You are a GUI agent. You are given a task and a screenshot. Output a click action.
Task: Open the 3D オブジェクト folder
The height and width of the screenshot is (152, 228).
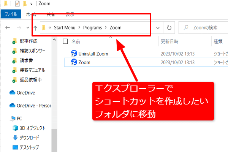tap(32, 128)
